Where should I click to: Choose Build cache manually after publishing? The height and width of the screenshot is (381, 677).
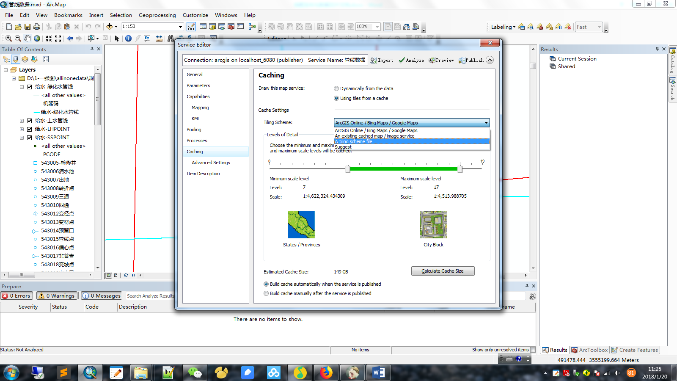coord(266,293)
